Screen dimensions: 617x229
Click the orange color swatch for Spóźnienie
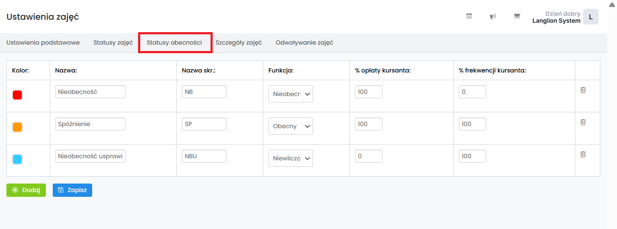click(x=18, y=127)
